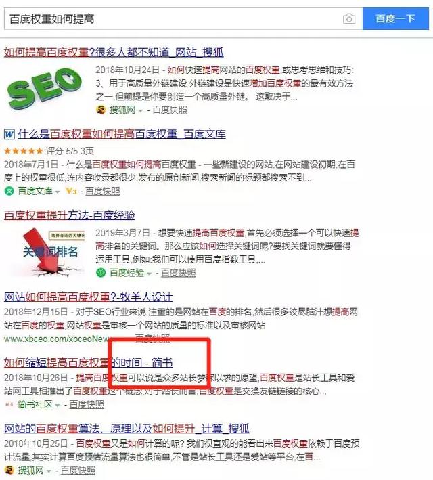Expand the dropdown arrow next to first 搜狐网
433x480 pixels.
click(x=141, y=110)
